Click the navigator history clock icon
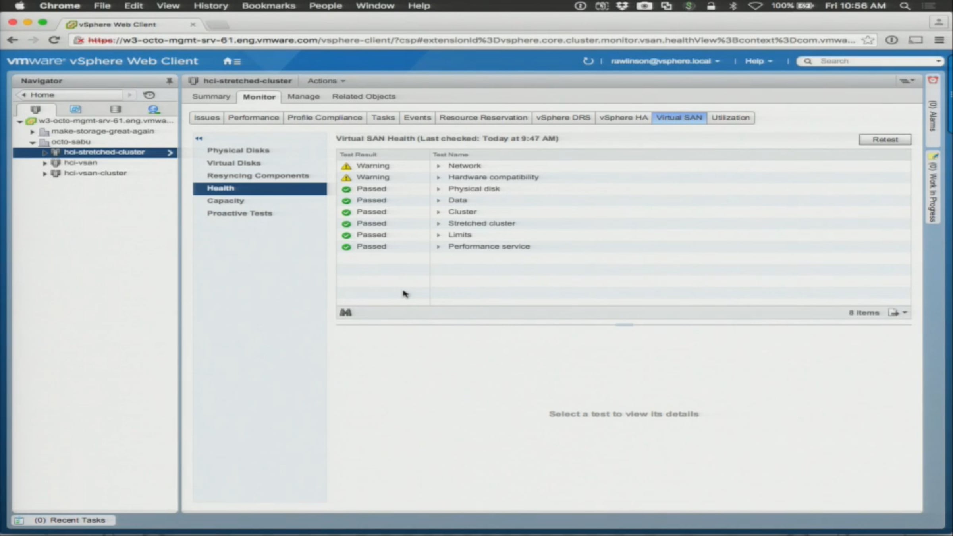This screenshot has width=953, height=536. (x=149, y=95)
